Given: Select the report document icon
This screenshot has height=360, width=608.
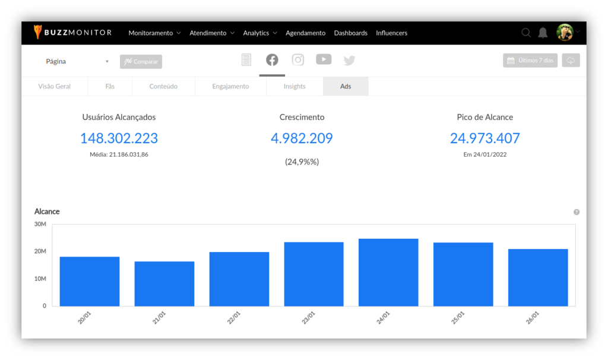Looking at the screenshot, I should tap(246, 60).
